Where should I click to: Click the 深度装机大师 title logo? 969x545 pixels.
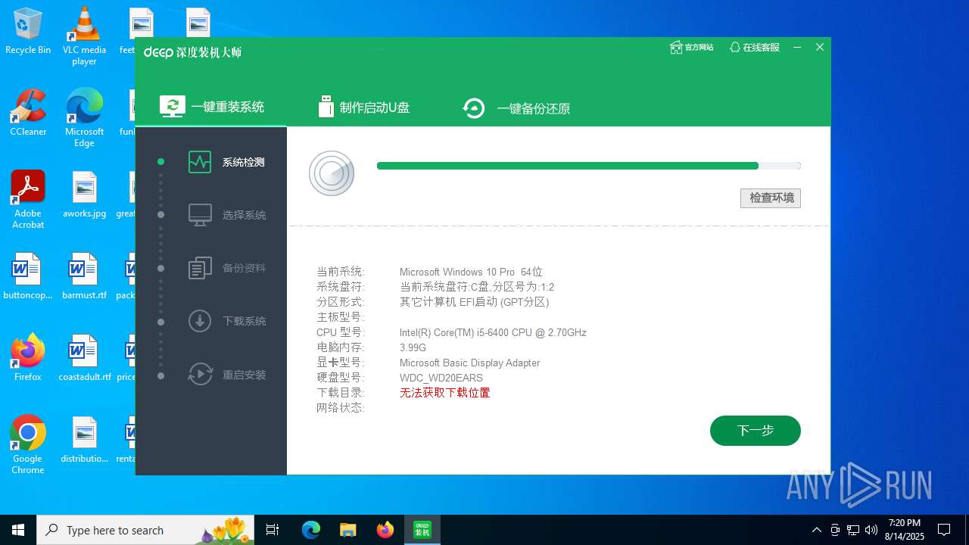(193, 52)
